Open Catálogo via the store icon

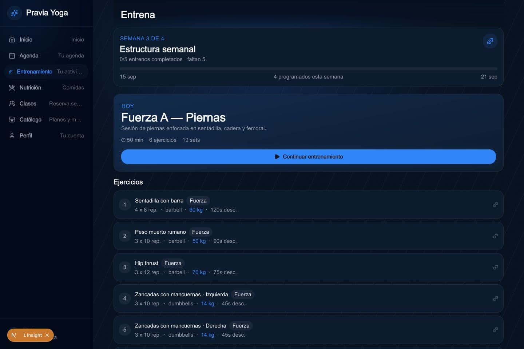click(12, 120)
